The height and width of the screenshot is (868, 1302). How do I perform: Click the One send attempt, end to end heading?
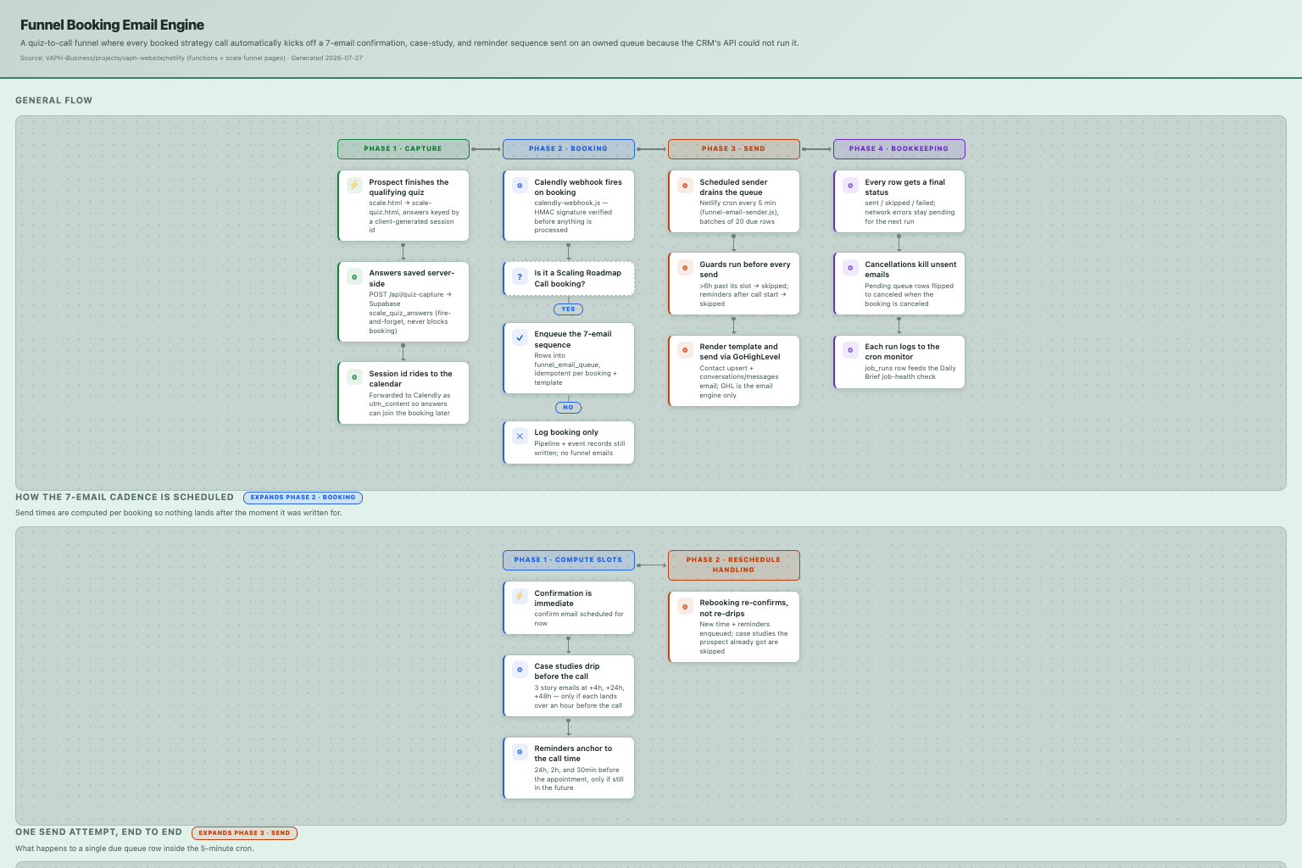click(x=98, y=832)
